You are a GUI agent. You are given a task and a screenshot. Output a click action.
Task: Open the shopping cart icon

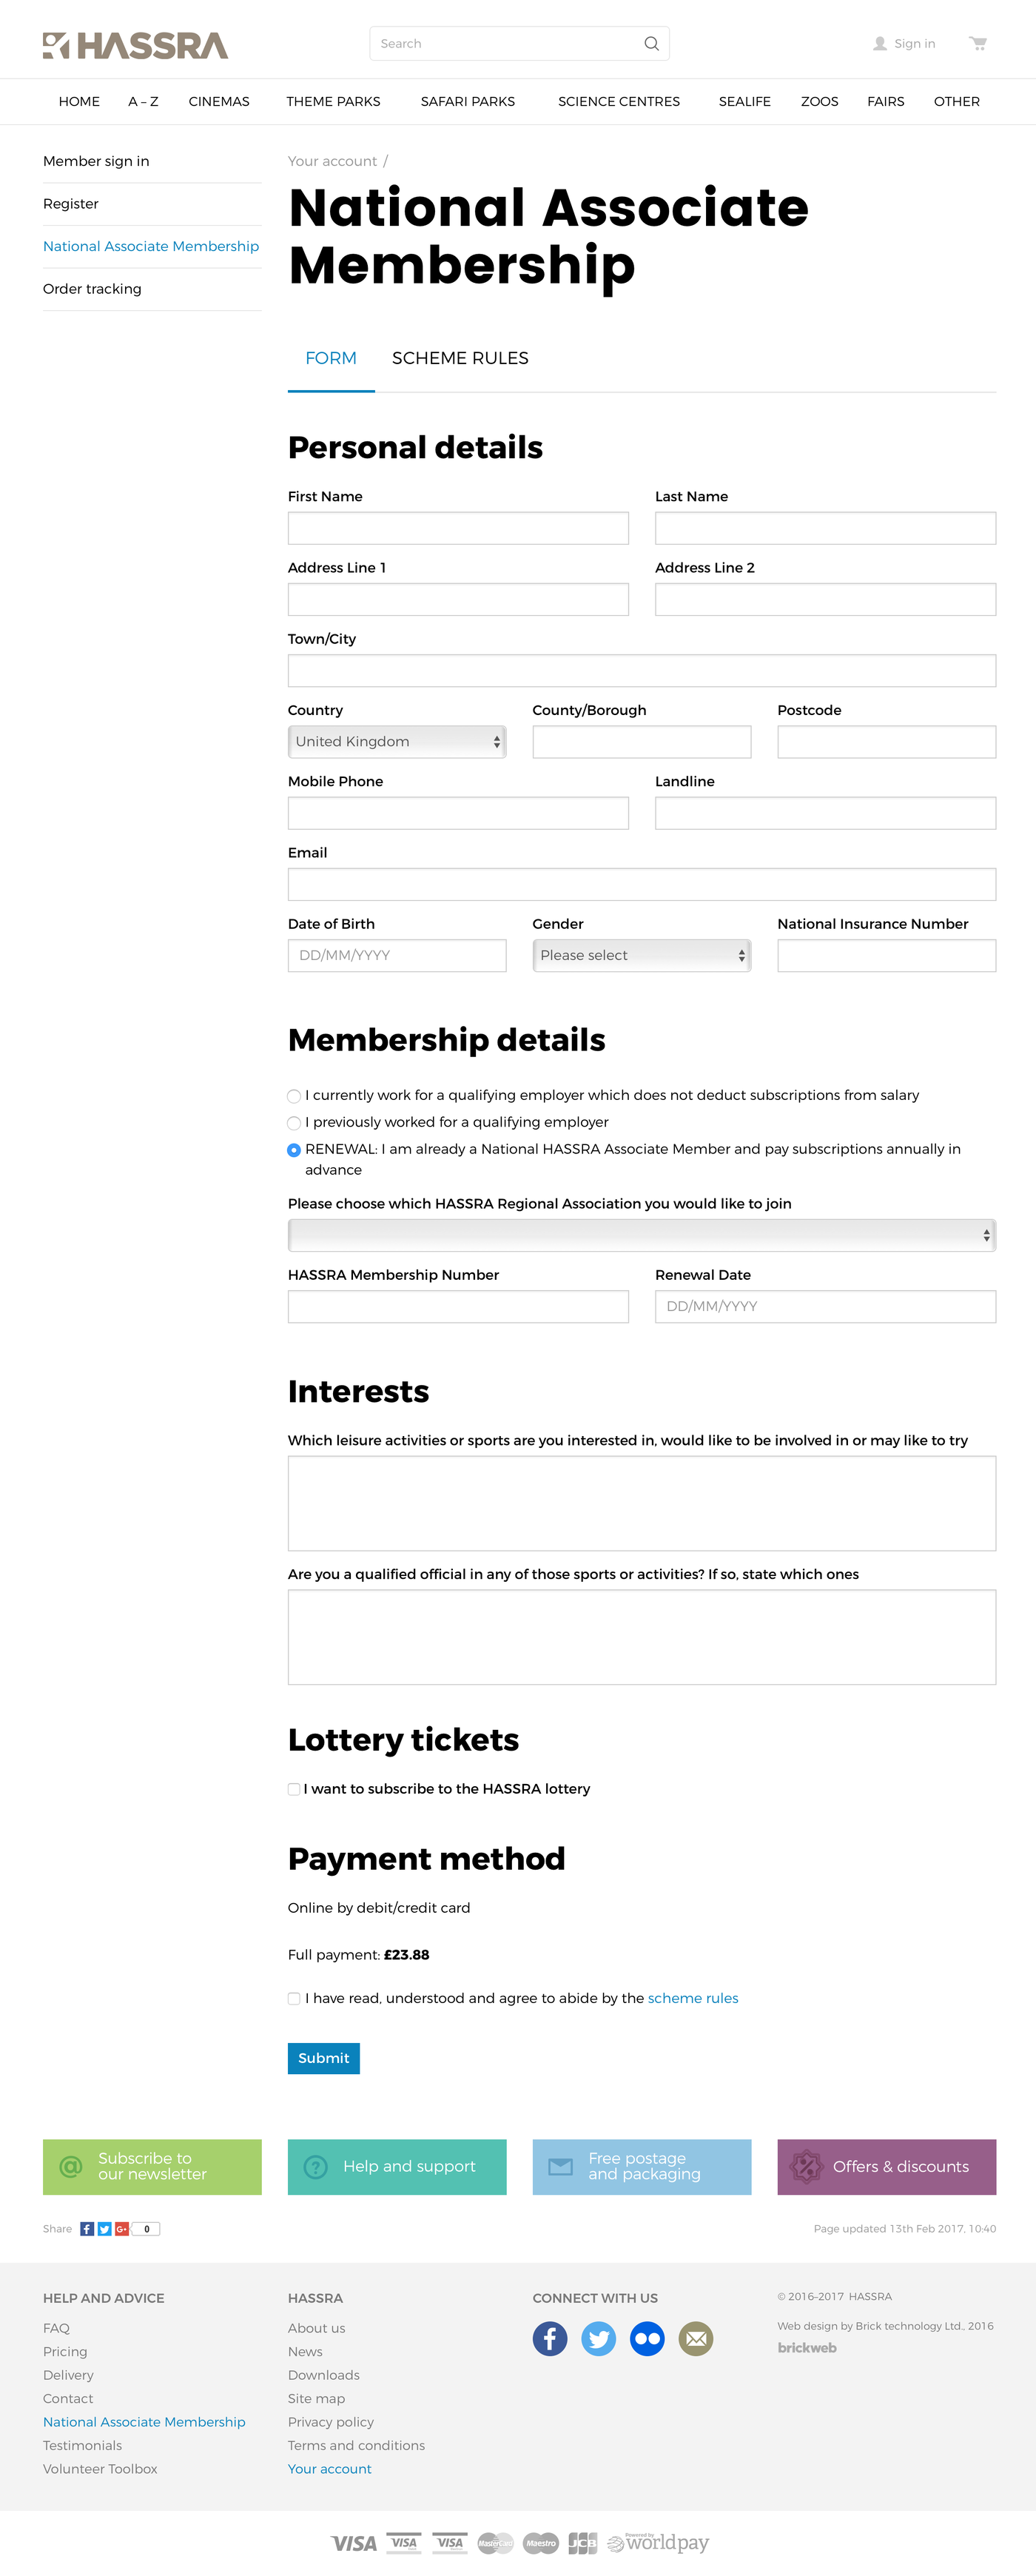(977, 44)
